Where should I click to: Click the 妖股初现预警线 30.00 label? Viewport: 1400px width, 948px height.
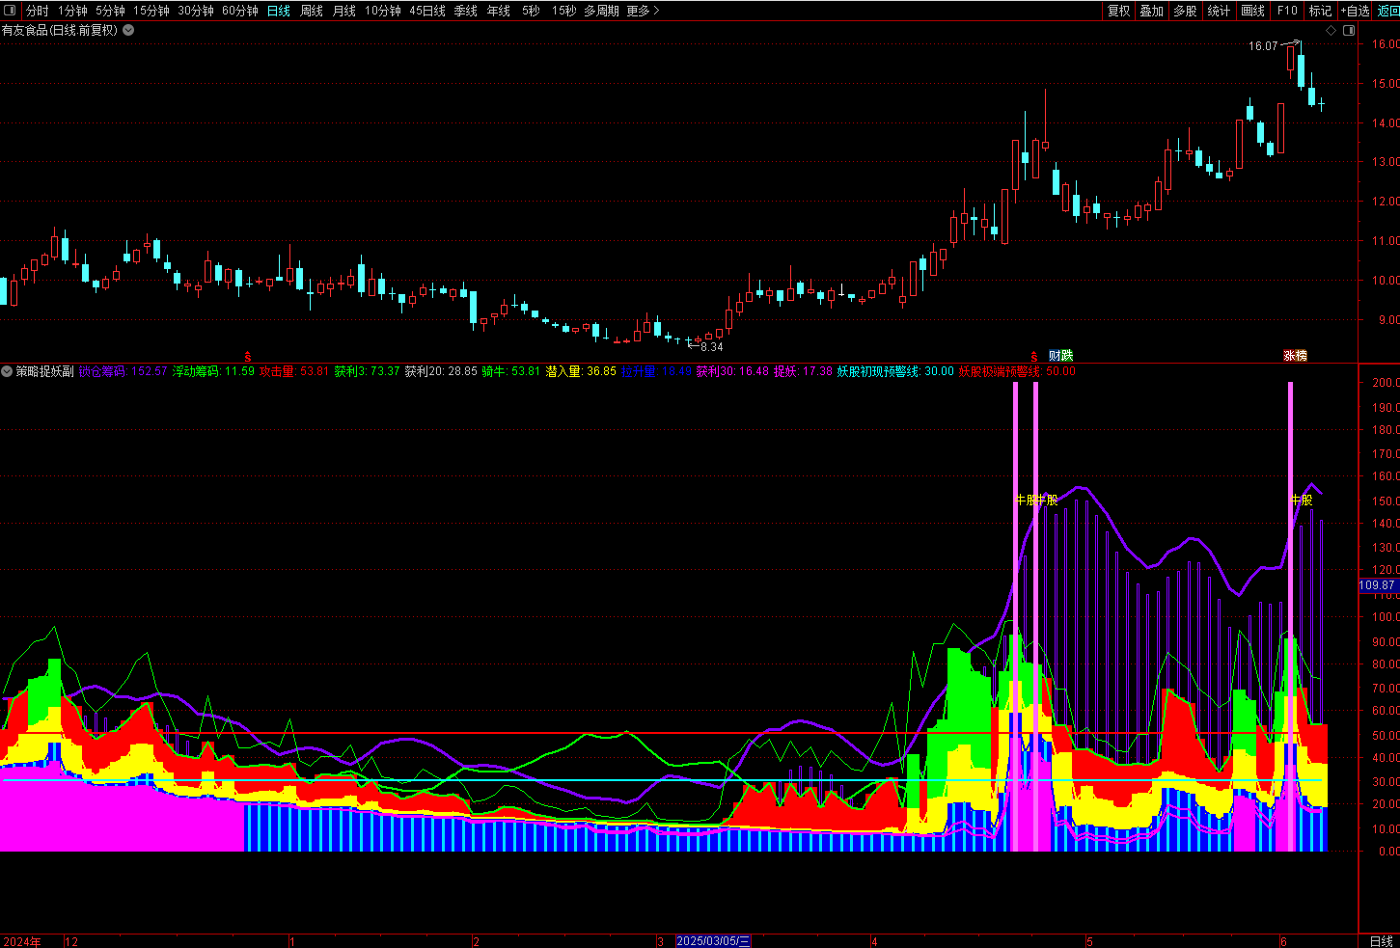pos(895,371)
